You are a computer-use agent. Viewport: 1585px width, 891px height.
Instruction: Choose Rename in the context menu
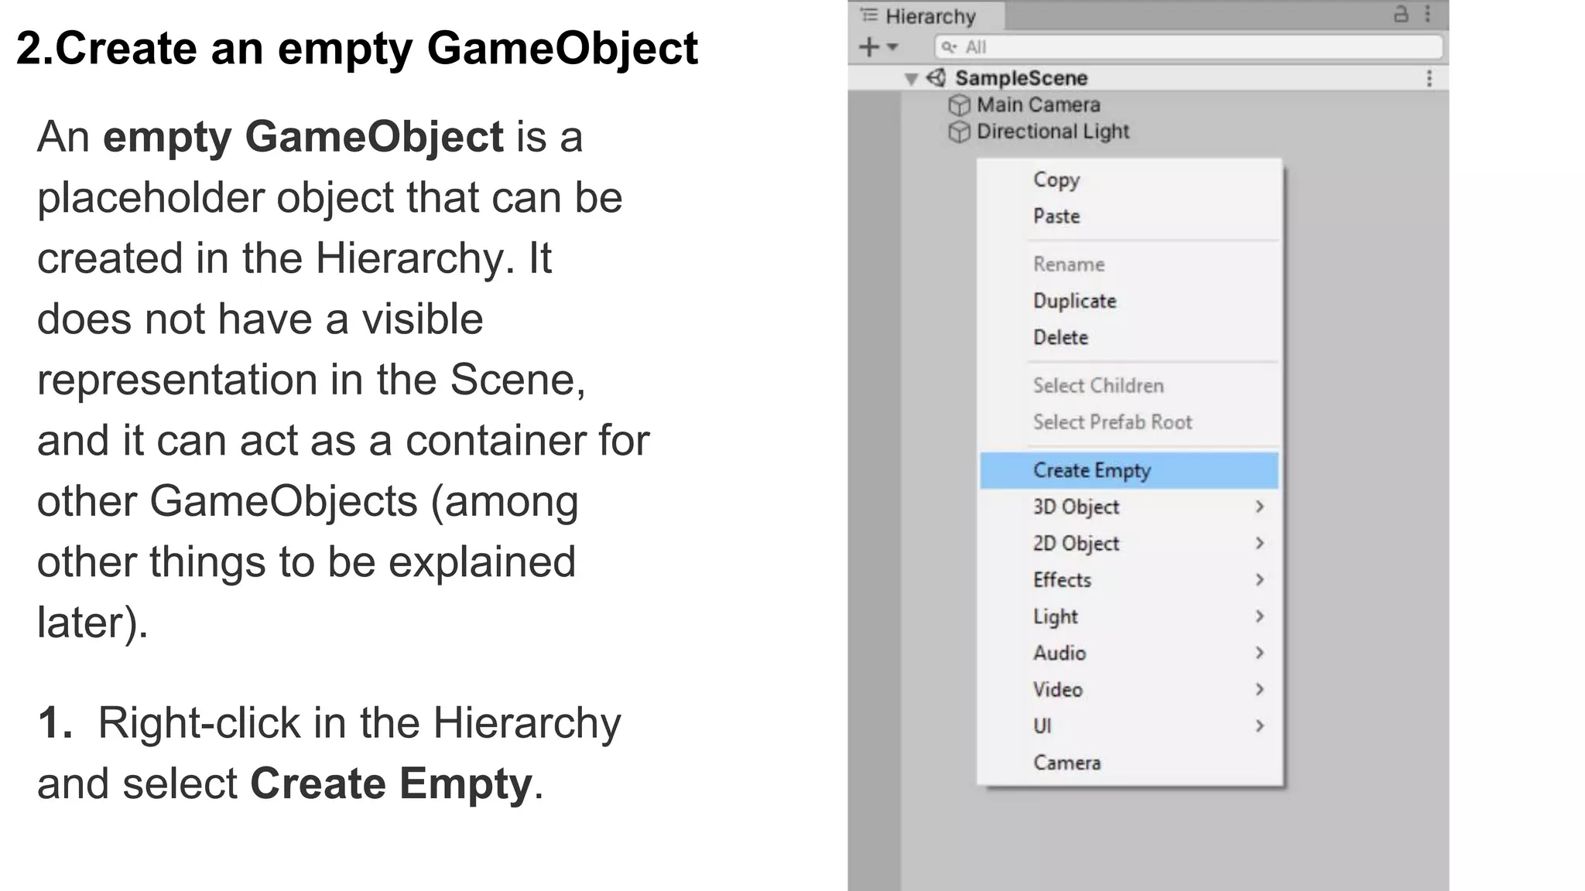coord(1130,264)
